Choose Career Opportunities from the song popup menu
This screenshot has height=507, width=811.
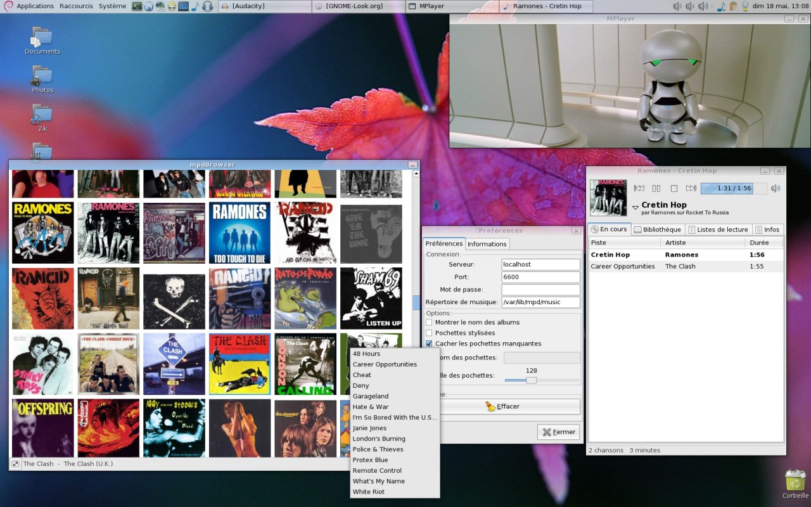click(395, 364)
